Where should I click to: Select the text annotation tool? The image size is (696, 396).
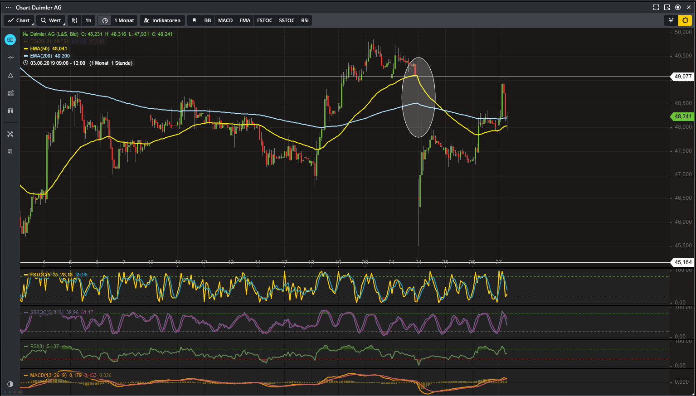(x=10, y=111)
